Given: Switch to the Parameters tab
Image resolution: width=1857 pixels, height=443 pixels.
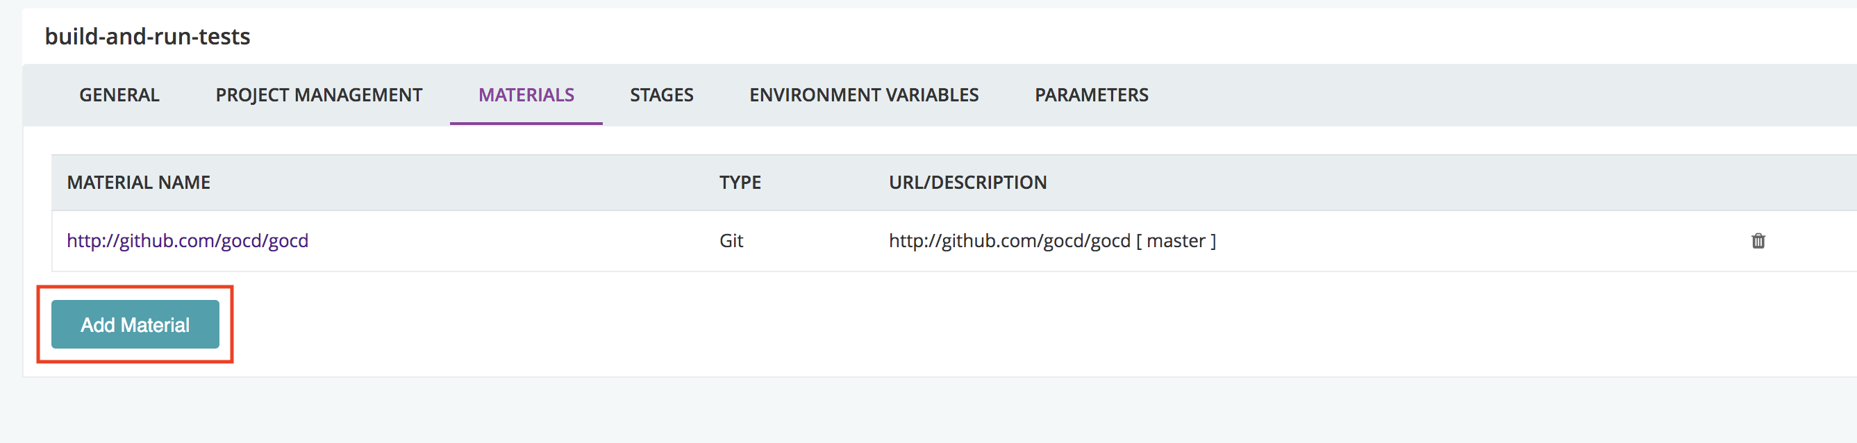Looking at the screenshot, I should [x=1092, y=95].
